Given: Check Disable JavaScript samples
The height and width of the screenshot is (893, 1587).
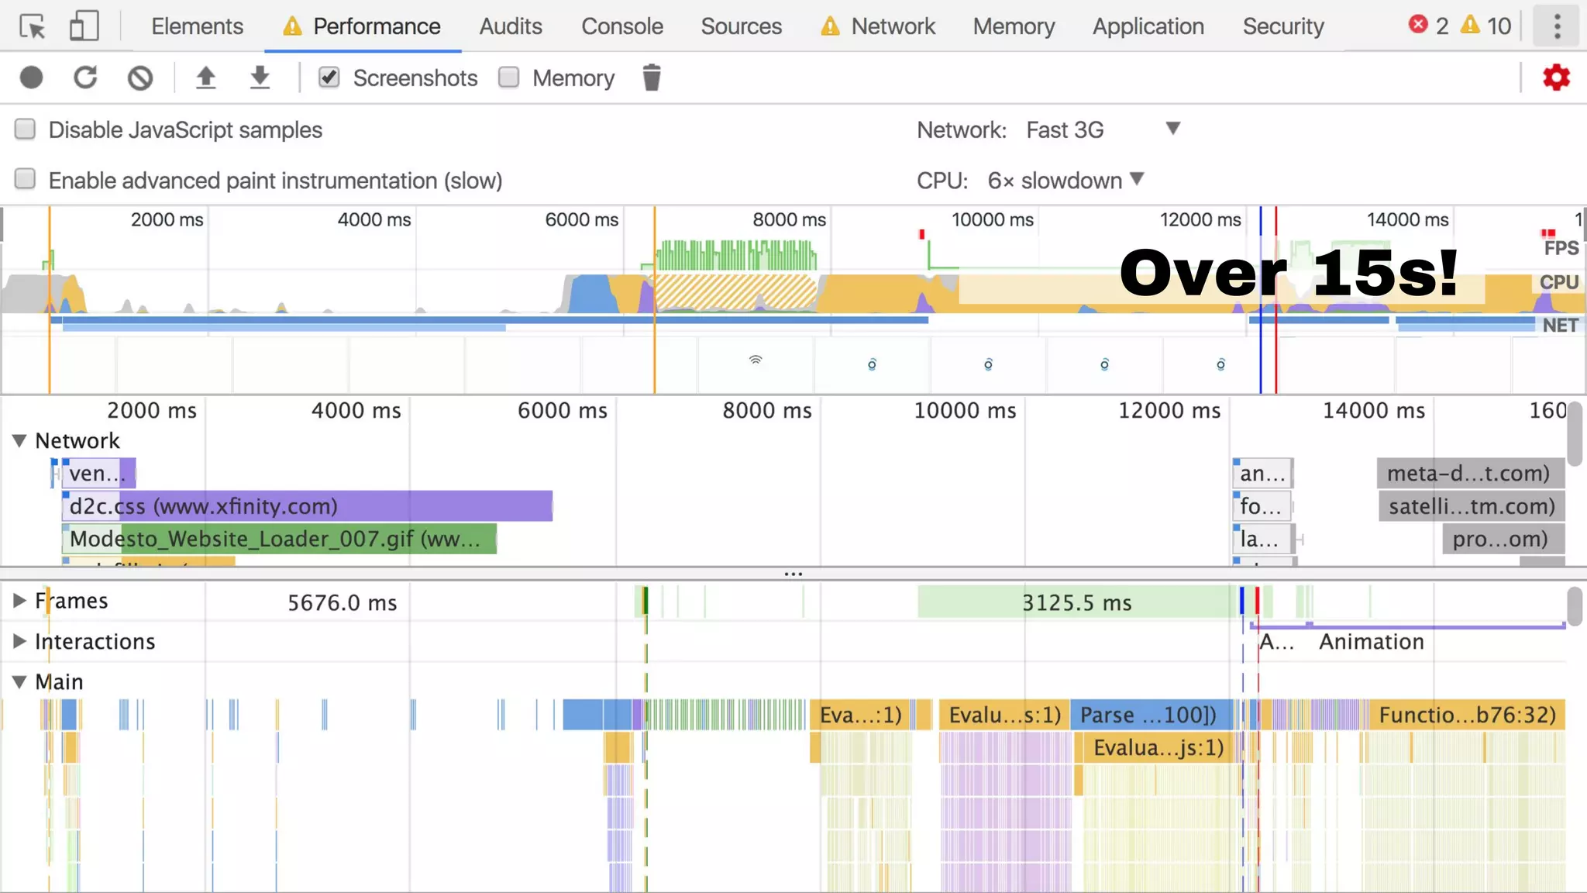Looking at the screenshot, I should tap(26, 129).
